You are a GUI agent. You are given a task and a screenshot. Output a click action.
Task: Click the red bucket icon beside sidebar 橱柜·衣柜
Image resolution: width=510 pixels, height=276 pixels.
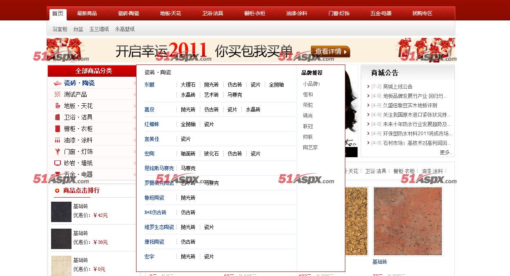coord(57,129)
